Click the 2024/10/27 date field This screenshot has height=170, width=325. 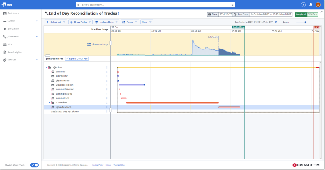[x=225, y=14]
